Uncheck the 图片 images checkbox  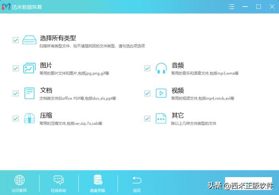pos(16,68)
